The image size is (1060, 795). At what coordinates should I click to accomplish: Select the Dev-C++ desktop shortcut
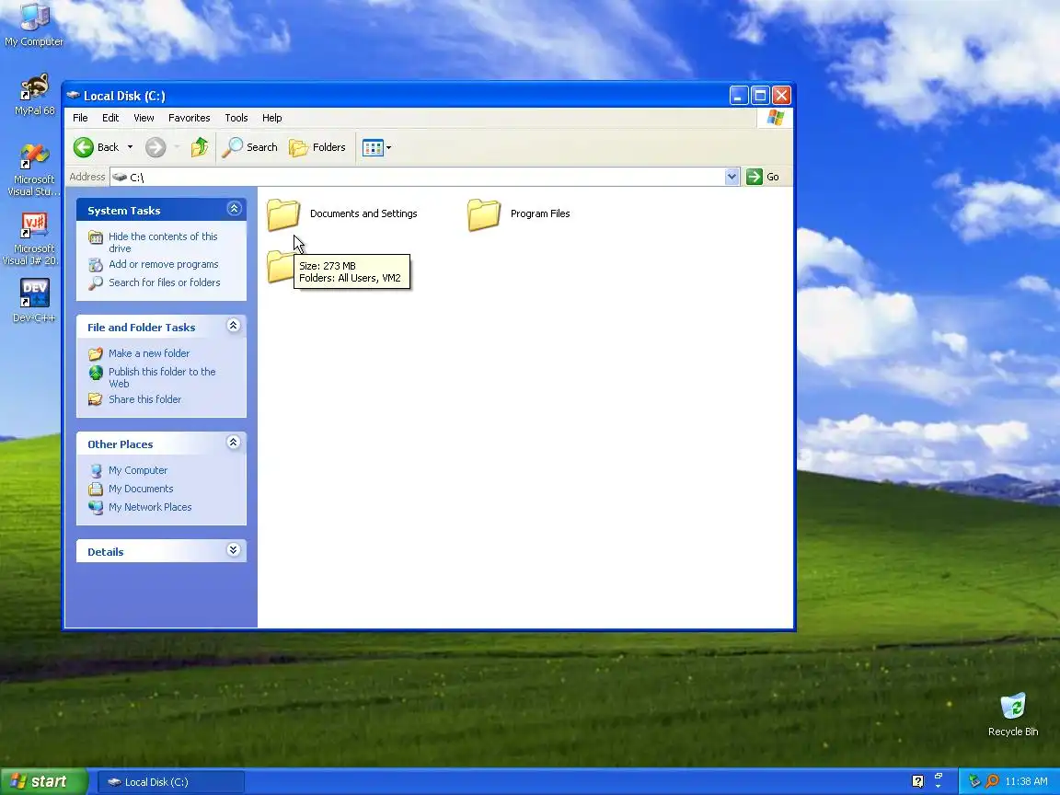pos(34,300)
